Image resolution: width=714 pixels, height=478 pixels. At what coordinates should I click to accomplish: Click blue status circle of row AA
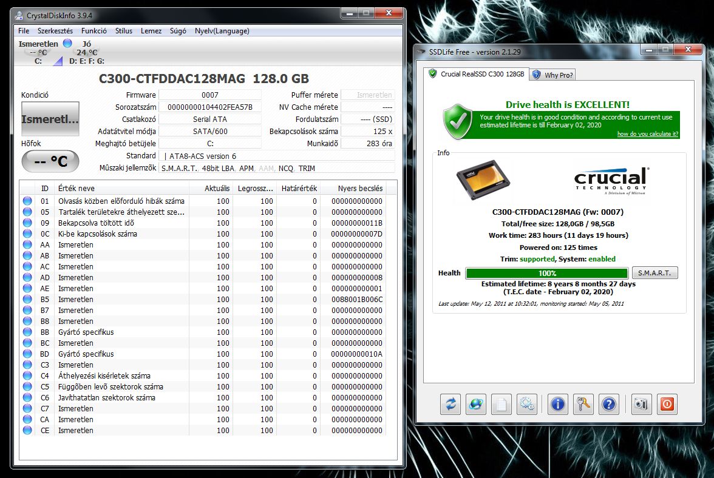27,244
